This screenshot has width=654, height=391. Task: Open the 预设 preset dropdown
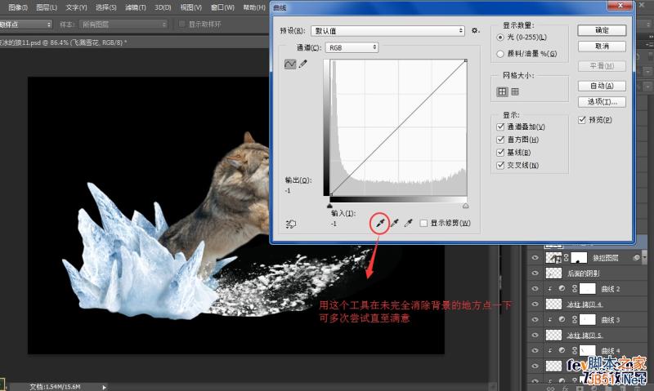[387, 30]
